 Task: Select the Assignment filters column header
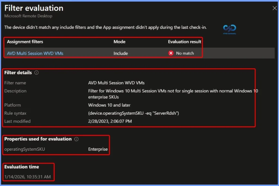pyautogui.click(x=25, y=42)
